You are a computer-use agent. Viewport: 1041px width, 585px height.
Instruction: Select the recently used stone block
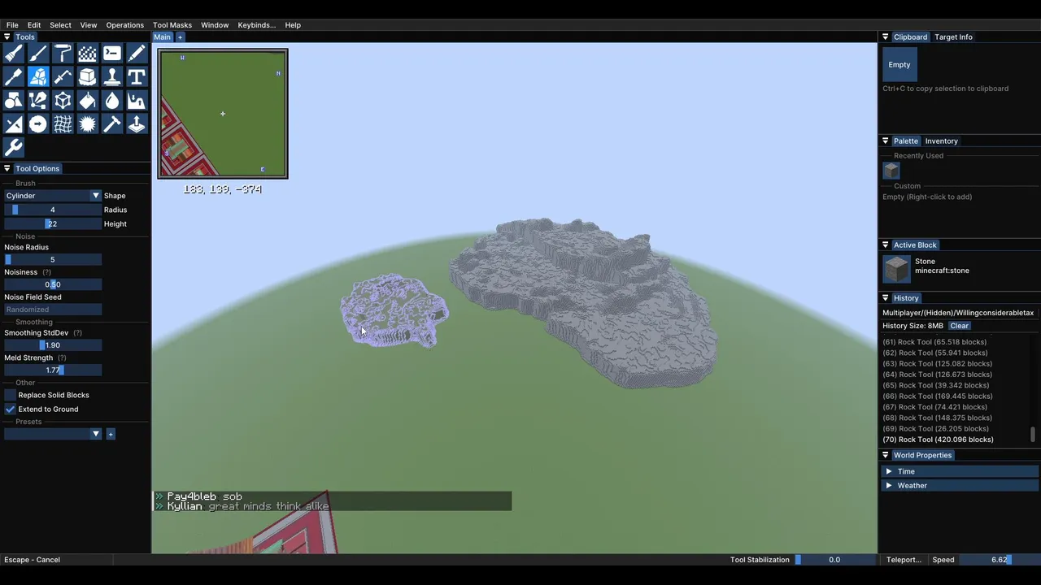(x=891, y=171)
